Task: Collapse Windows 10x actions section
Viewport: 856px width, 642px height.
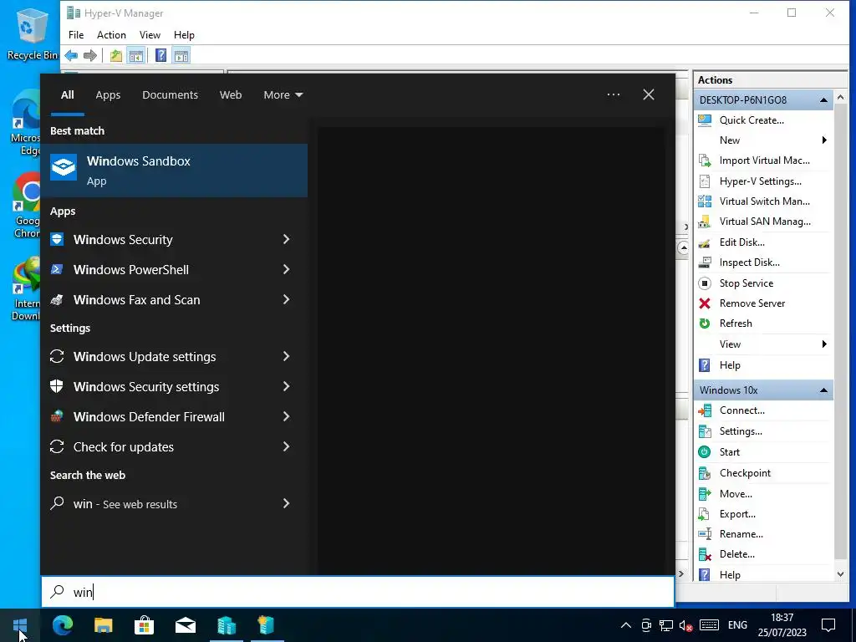Action: (x=823, y=390)
